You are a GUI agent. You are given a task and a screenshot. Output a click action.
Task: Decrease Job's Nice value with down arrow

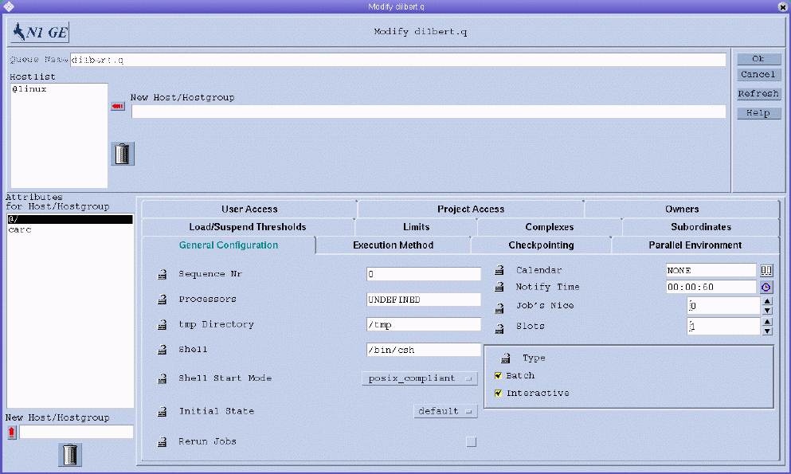pos(767,311)
